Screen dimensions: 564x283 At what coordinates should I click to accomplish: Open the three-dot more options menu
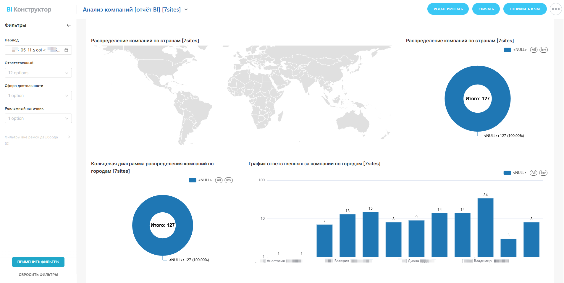pyautogui.click(x=555, y=9)
